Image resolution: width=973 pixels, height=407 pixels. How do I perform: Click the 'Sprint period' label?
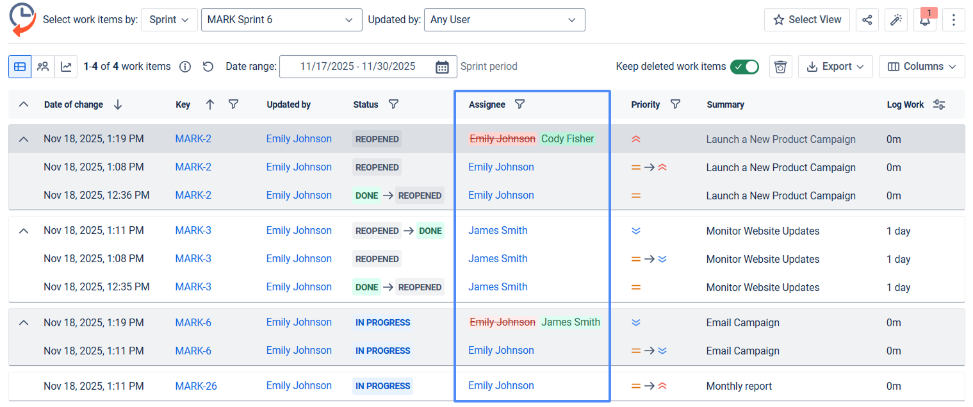(x=489, y=67)
